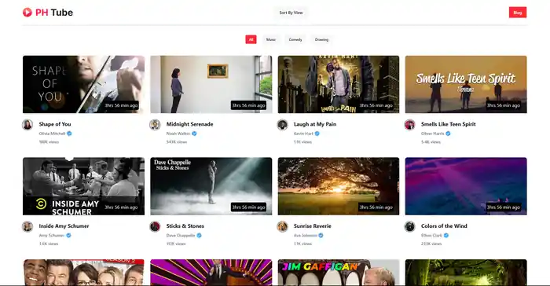550x286 pixels.
Task: Click the author name Kevin Hart
Action: (303, 134)
